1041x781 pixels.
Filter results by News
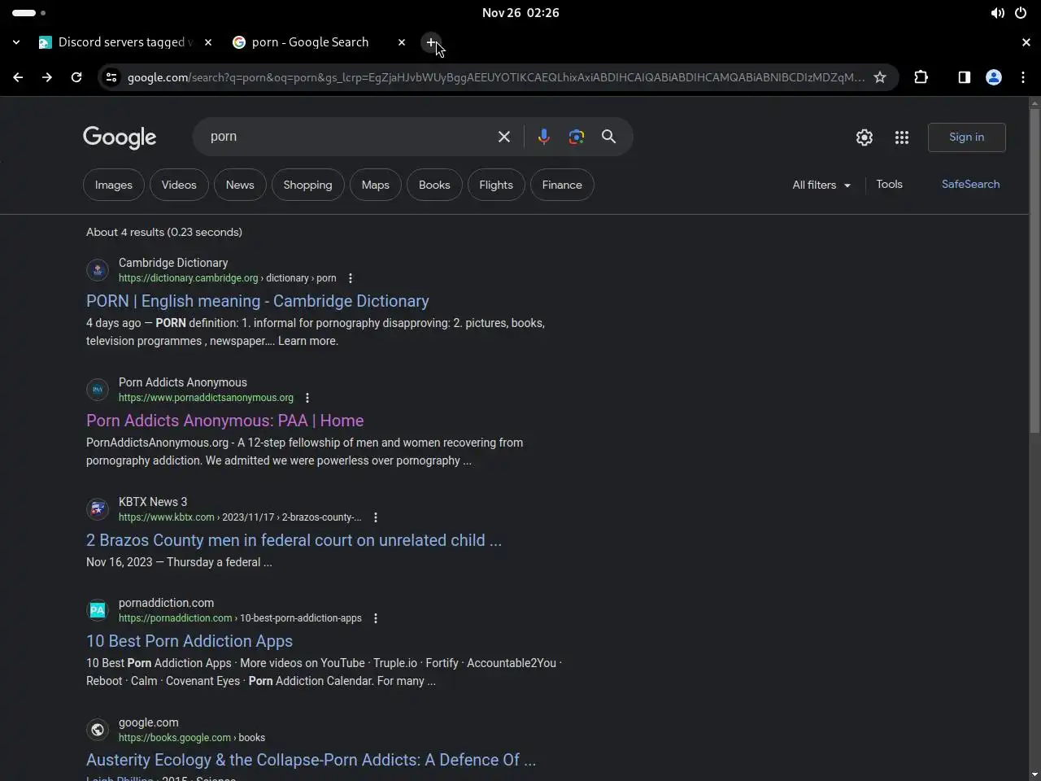pos(240,185)
